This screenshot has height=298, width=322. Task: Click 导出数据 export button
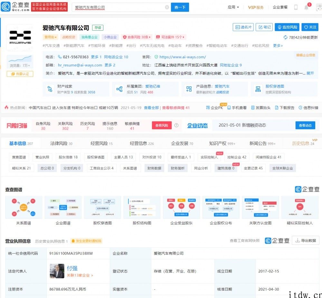pos(305,240)
